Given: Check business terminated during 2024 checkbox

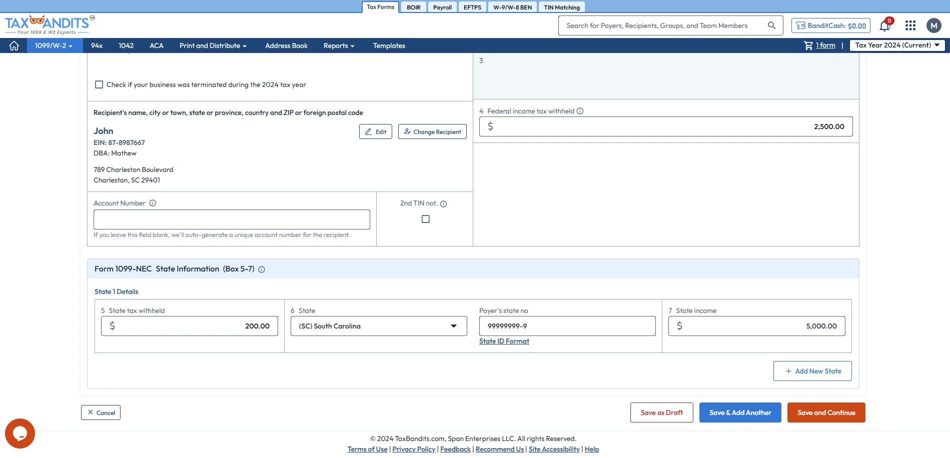Looking at the screenshot, I should [99, 84].
